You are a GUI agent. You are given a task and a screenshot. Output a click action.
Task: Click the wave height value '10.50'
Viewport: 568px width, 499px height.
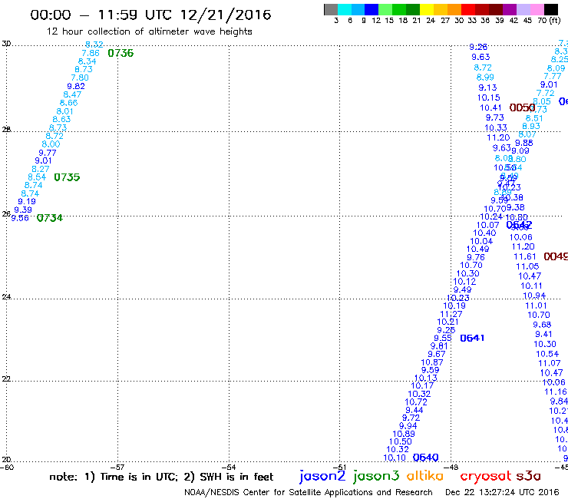(400, 442)
